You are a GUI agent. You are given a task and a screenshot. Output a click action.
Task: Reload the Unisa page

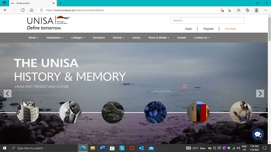(23, 10)
